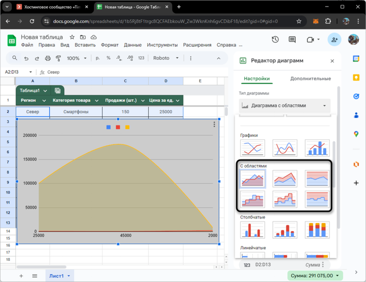Click the chart's three-dot options menu
Image resolution: width=366 pixels, height=282 pixels.
[x=214, y=125]
